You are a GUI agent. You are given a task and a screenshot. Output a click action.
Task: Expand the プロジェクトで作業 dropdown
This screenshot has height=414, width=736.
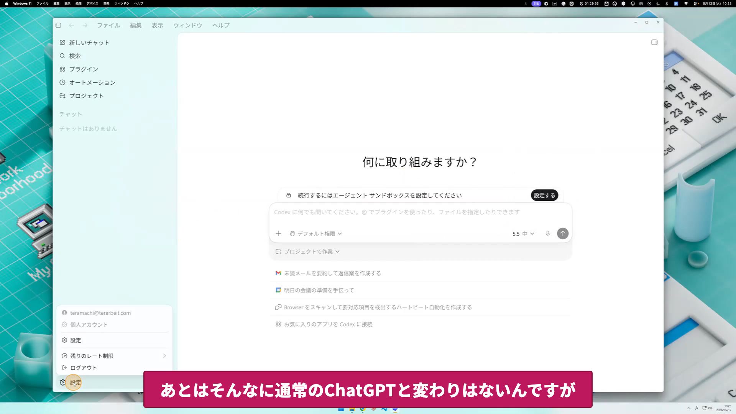pyautogui.click(x=308, y=251)
